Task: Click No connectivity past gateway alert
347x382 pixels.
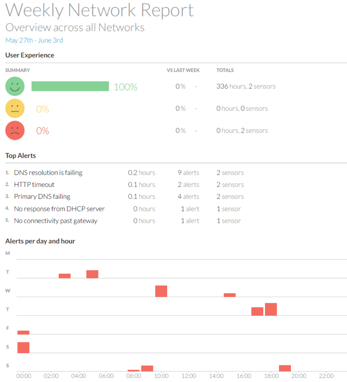Action: click(x=55, y=221)
